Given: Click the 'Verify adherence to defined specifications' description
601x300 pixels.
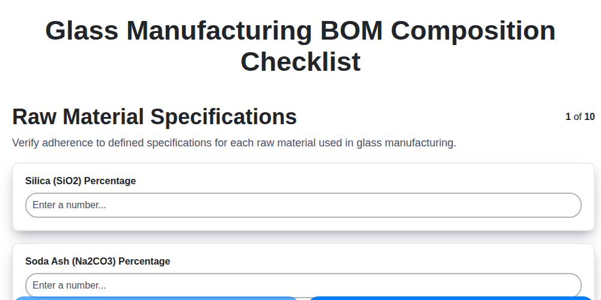Looking at the screenshot, I should [x=234, y=143].
